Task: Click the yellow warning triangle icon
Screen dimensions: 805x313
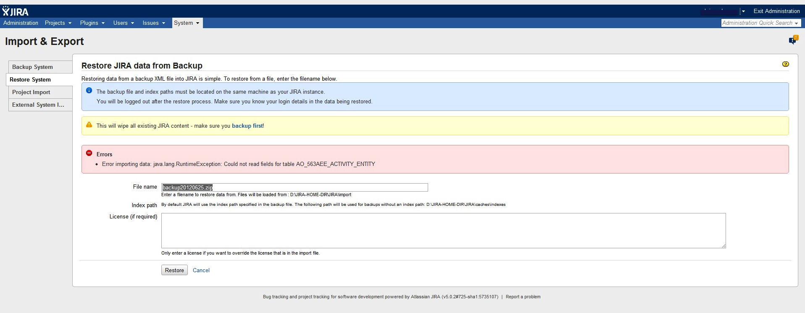Action: [89, 125]
